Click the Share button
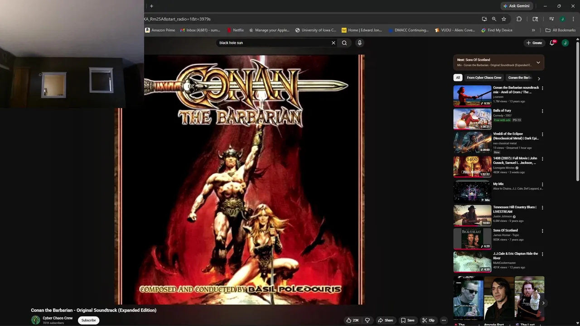 [x=386, y=320]
